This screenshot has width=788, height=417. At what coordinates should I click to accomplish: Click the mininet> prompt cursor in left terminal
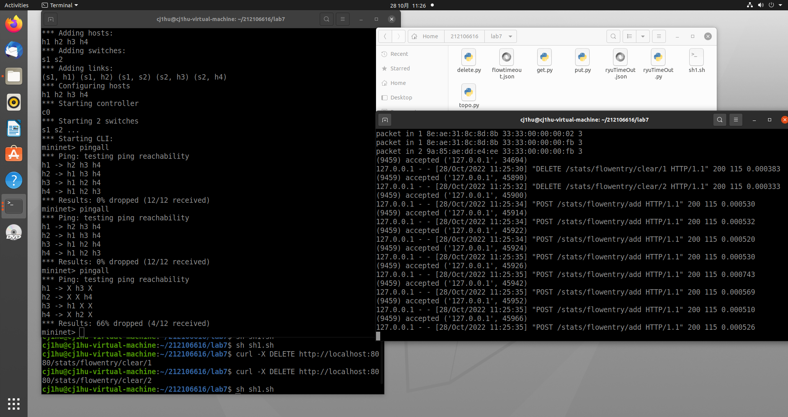(x=82, y=332)
